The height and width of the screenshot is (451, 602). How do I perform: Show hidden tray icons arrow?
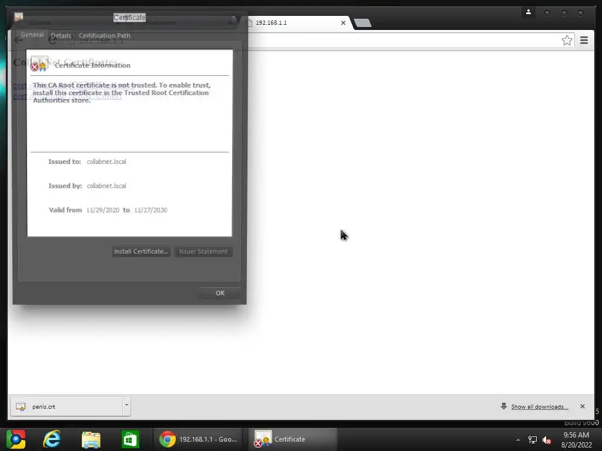pos(518,440)
